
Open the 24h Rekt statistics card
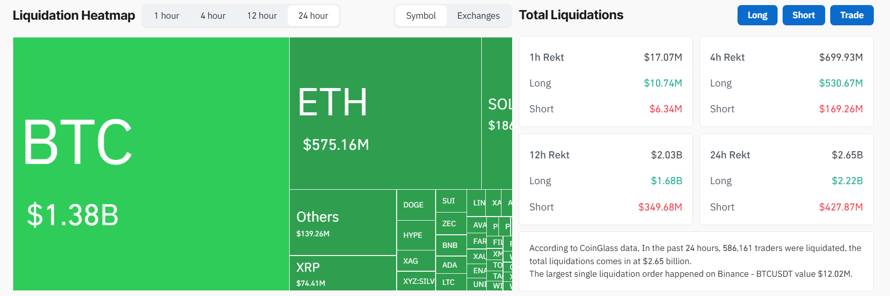click(786, 180)
